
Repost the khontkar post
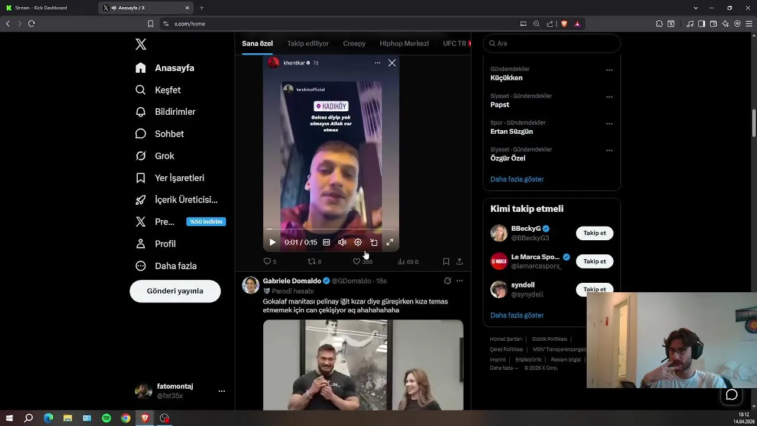[x=314, y=261]
